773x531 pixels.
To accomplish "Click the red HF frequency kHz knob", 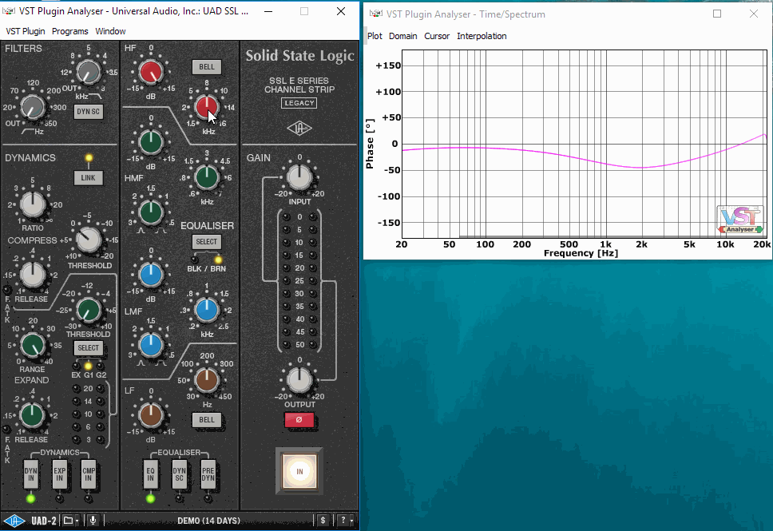I will coord(207,107).
